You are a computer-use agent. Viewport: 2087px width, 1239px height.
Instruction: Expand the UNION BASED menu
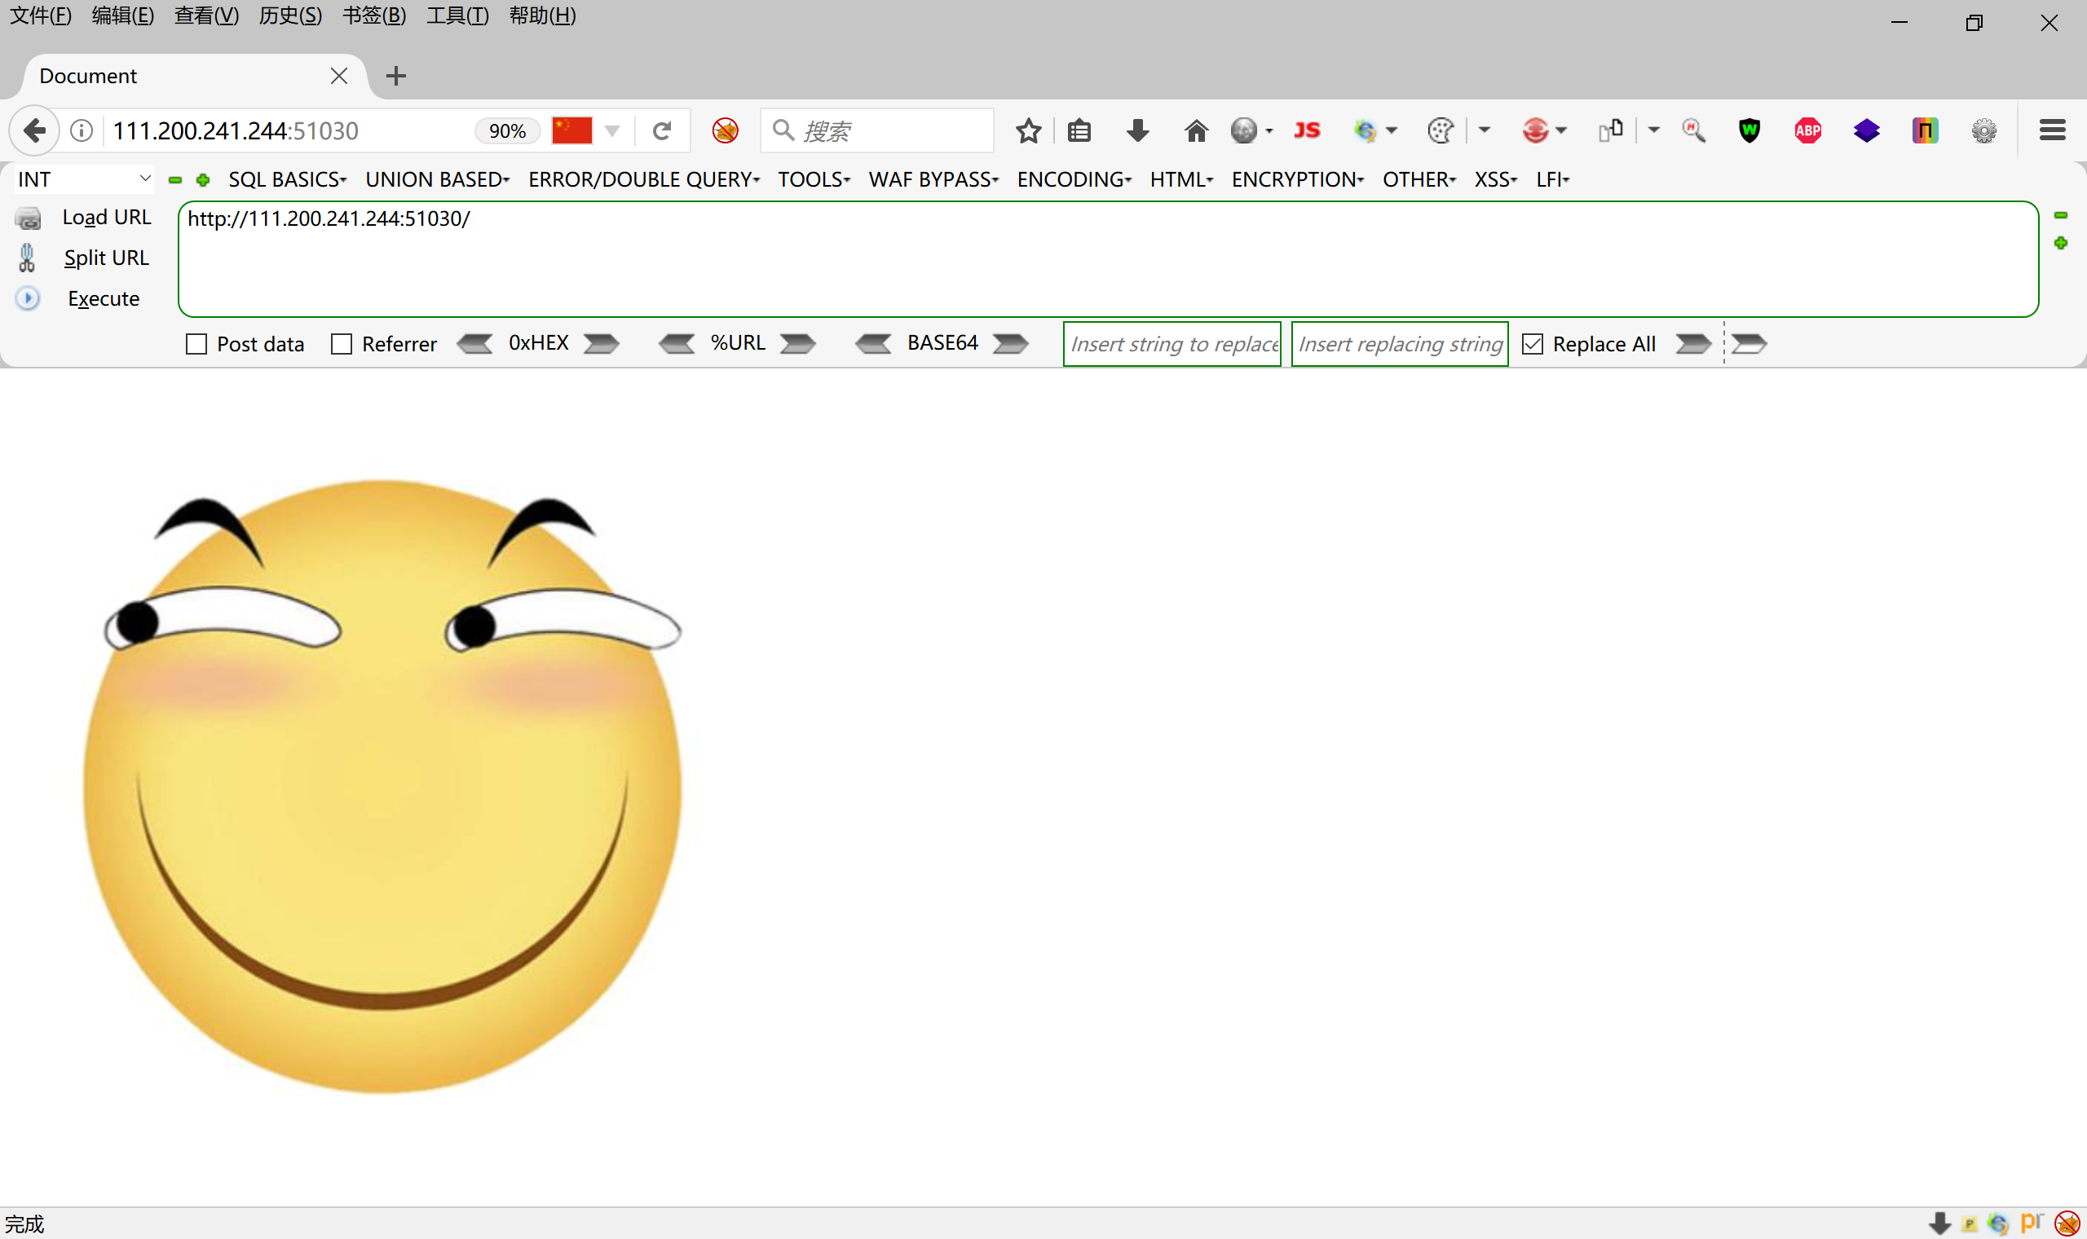(438, 179)
